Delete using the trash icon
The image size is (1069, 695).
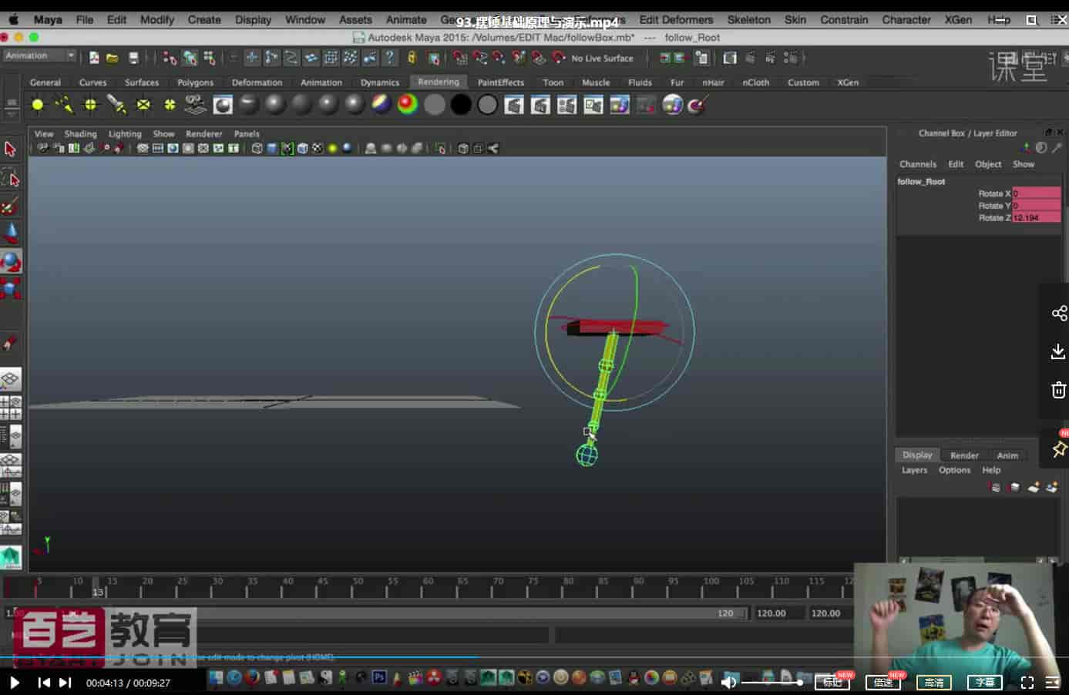1059,390
